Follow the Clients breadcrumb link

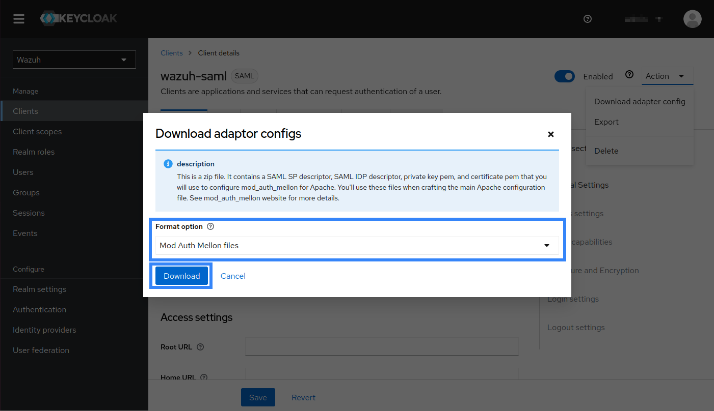172,53
